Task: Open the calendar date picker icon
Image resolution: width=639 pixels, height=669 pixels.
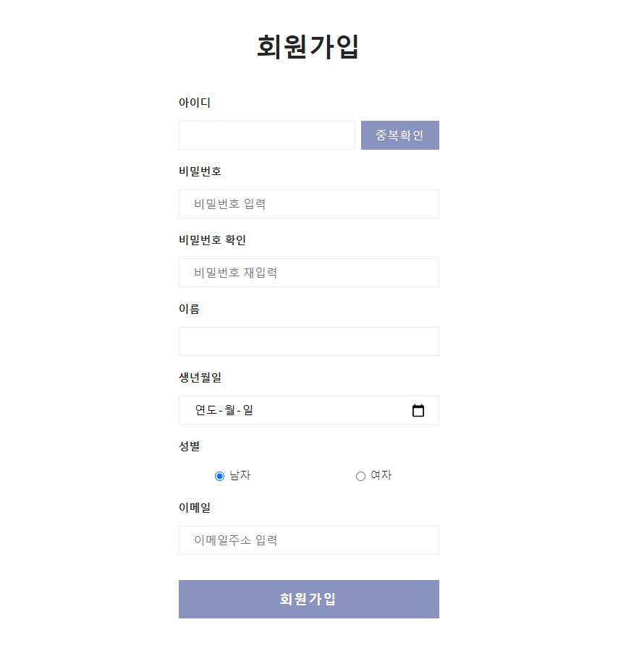Action: click(x=418, y=410)
